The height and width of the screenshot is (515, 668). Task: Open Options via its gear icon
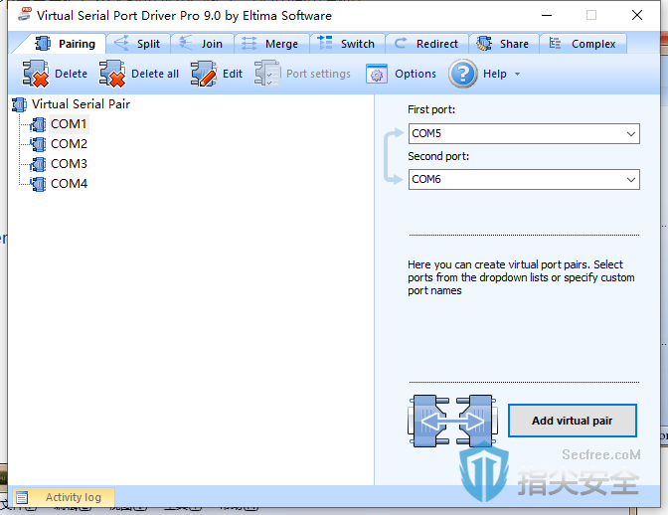point(377,74)
